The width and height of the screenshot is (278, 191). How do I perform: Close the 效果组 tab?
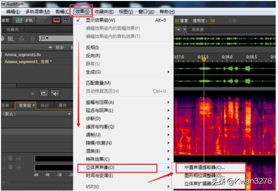click(34, 105)
